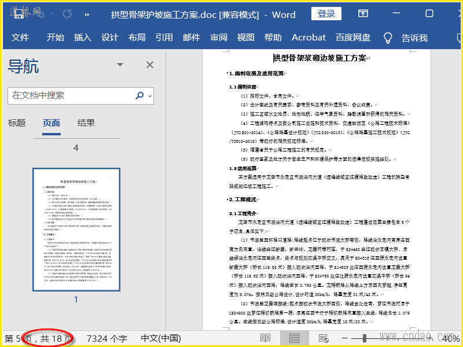Click subheading 2.1工程简介
The width and height of the screenshot is (463, 347).
pos(242,213)
